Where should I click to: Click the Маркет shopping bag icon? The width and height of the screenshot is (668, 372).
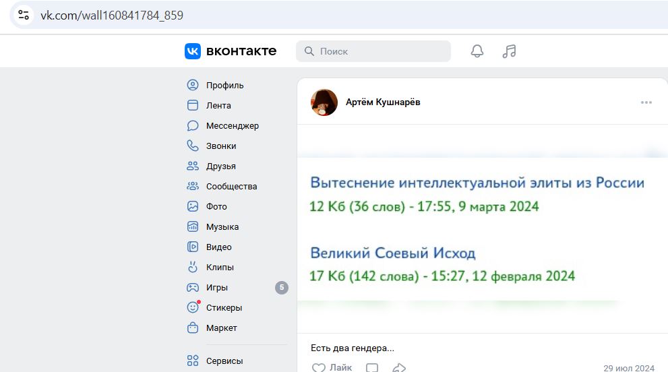[x=193, y=328]
